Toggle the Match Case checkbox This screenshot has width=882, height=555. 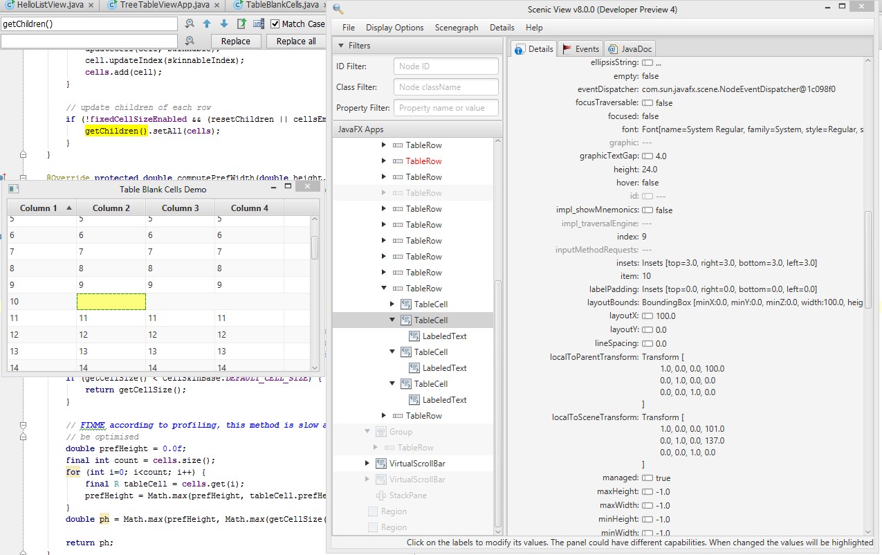click(275, 24)
